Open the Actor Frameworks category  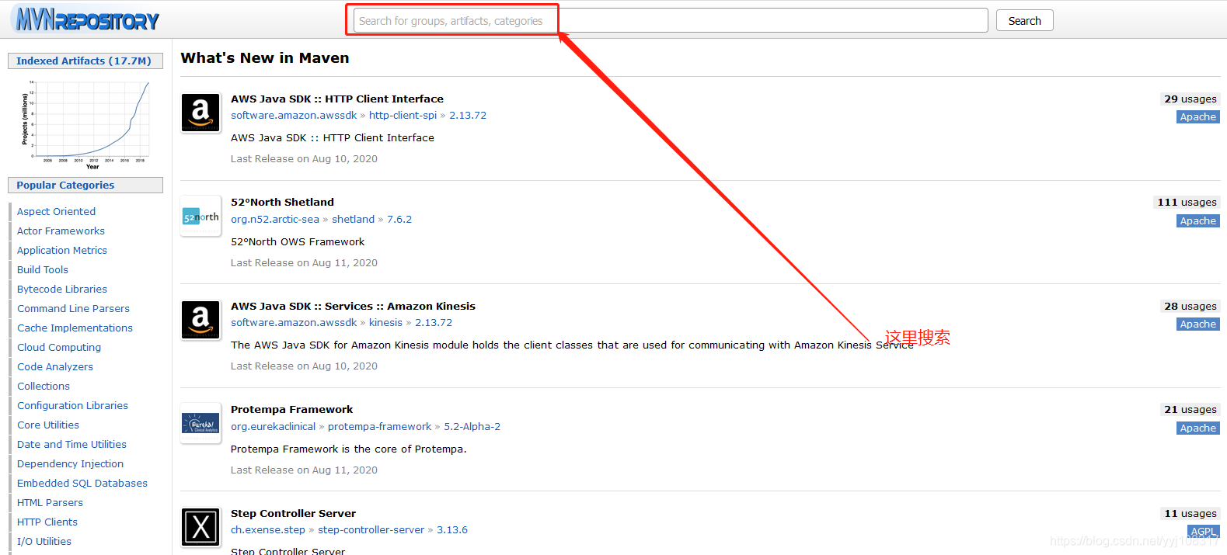61,231
